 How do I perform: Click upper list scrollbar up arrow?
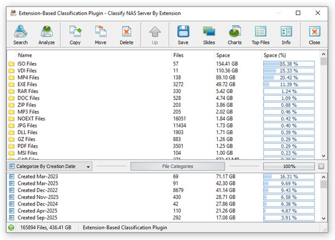coord(323,54)
